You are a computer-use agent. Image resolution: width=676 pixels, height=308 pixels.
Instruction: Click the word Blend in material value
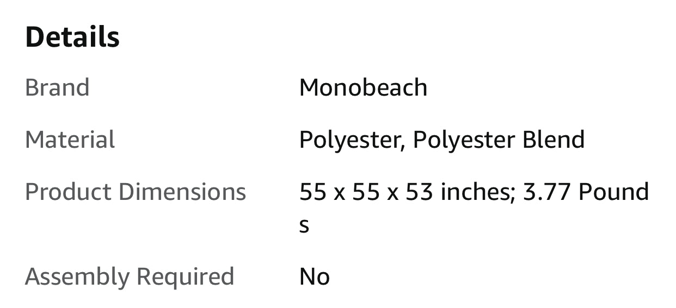553,140
